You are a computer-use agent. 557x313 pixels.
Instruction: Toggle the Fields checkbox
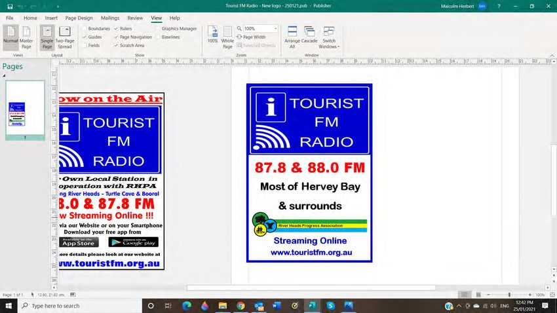[85, 45]
